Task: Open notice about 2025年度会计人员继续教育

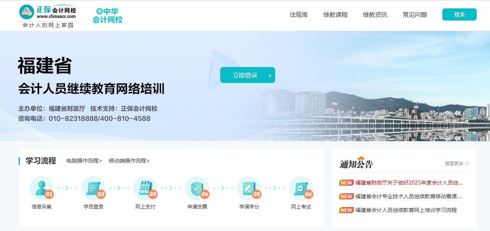Action: pos(409,183)
